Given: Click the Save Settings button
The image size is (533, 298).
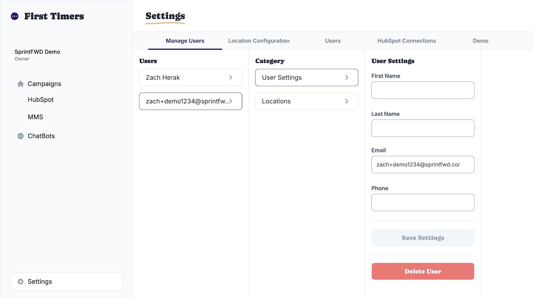Looking at the screenshot, I should pos(423,238).
